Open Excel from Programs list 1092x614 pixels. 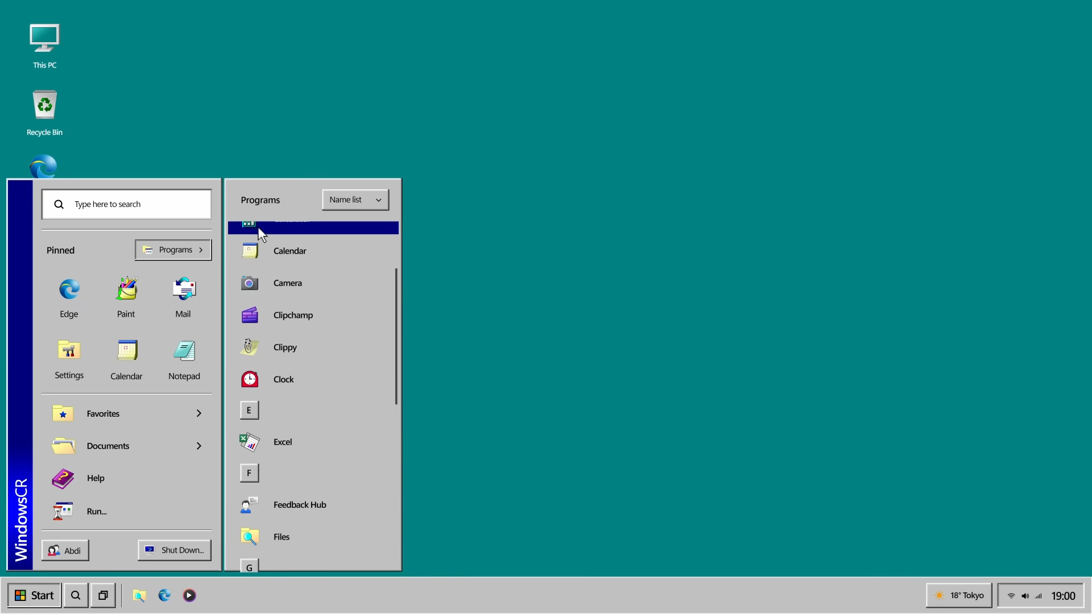(x=282, y=442)
